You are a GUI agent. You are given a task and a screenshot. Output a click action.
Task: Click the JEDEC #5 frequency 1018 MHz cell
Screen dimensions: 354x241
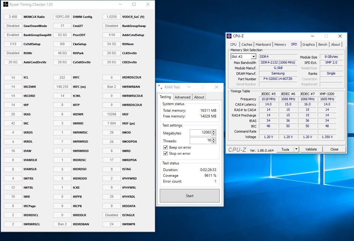coord(268,99)
